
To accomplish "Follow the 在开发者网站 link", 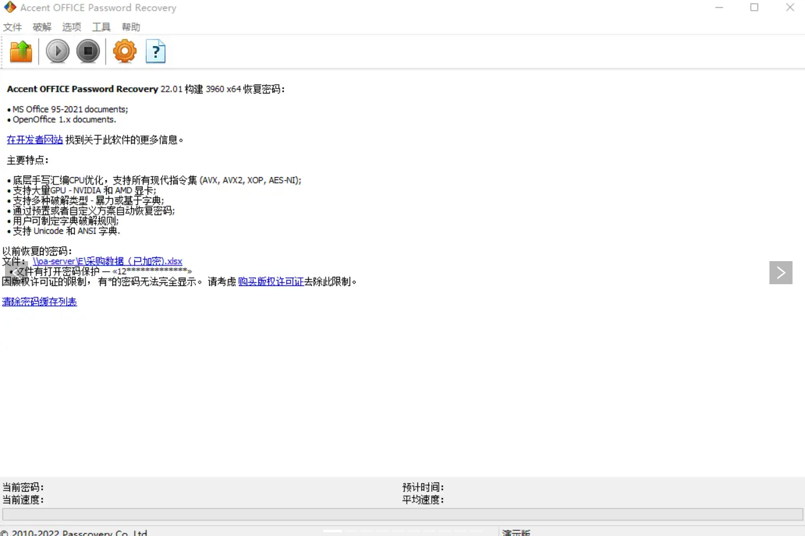I will [35, 140].
